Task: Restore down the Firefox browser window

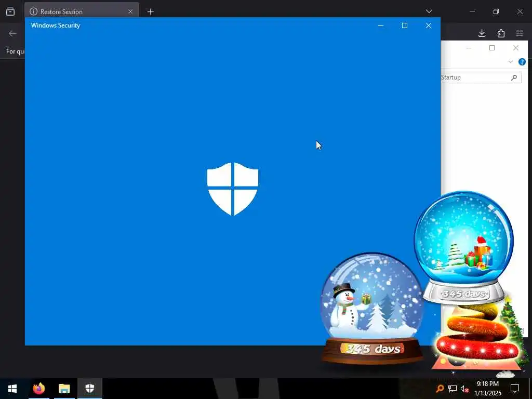Action: [x=496, y=11]
